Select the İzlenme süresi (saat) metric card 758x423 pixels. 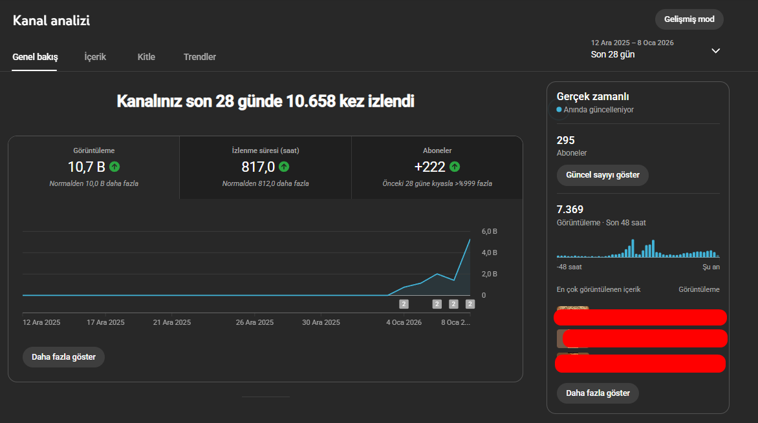[x=265, y=167]
